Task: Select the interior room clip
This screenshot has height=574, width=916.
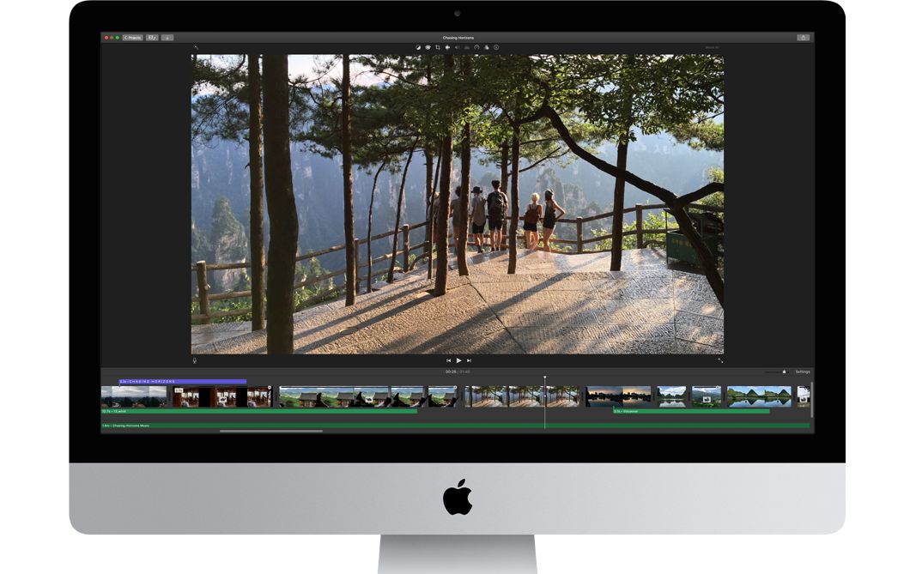Action: [x=222, y=396]
